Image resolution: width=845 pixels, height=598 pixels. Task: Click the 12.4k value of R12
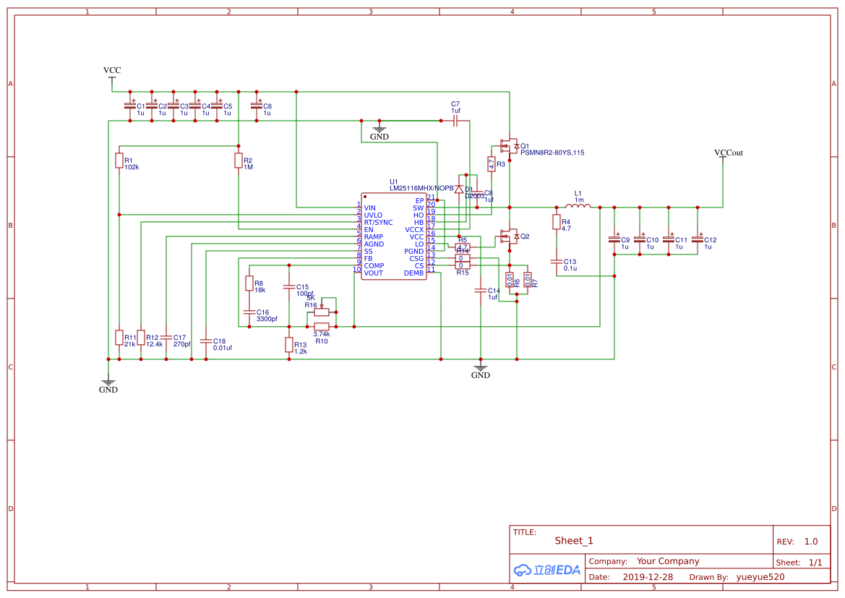click(154, 344)
